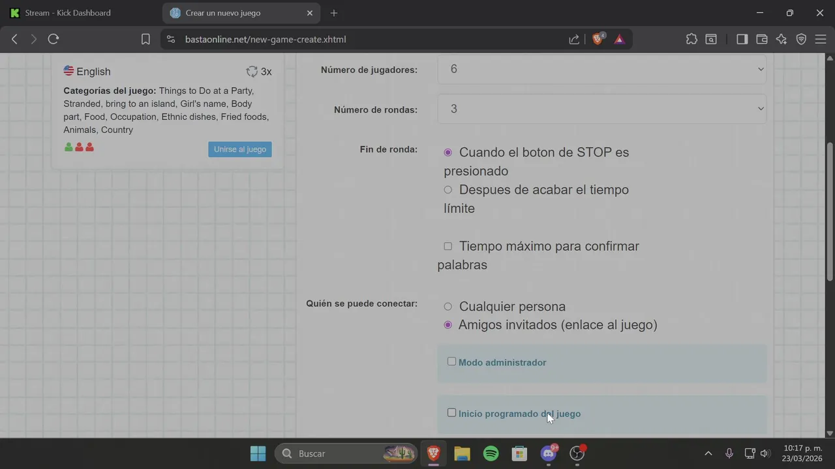Select 'Cualquier persona' radio option
This screenshot has height=469, width=835.
pos(448,307)
